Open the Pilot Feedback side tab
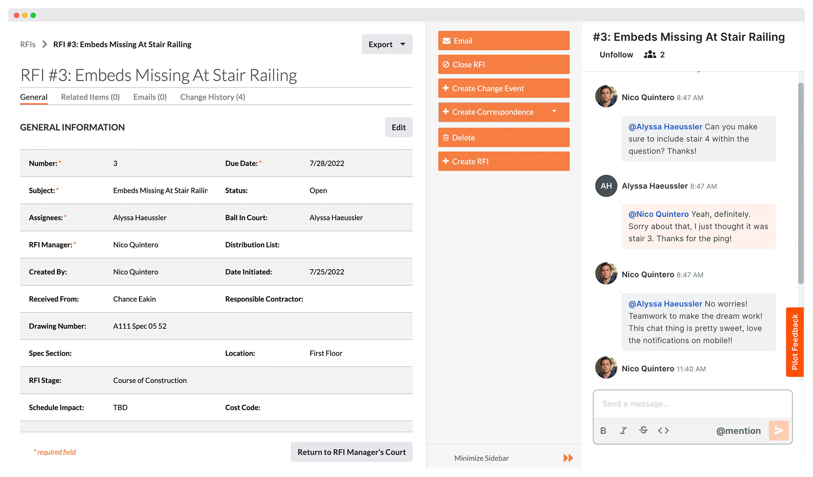 [x=795, y=342]
